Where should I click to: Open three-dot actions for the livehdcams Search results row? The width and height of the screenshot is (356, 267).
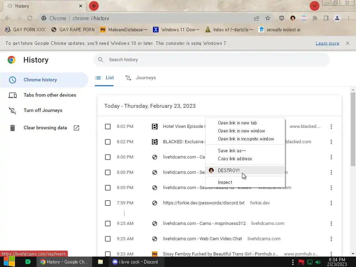pyautogui.click(x=331, y=188)
